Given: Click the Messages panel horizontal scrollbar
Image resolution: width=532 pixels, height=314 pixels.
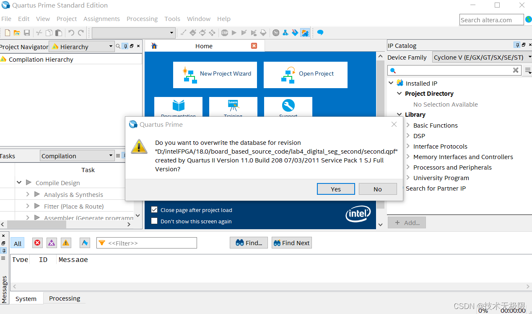Looking at the screenshot, I should 271,286.
